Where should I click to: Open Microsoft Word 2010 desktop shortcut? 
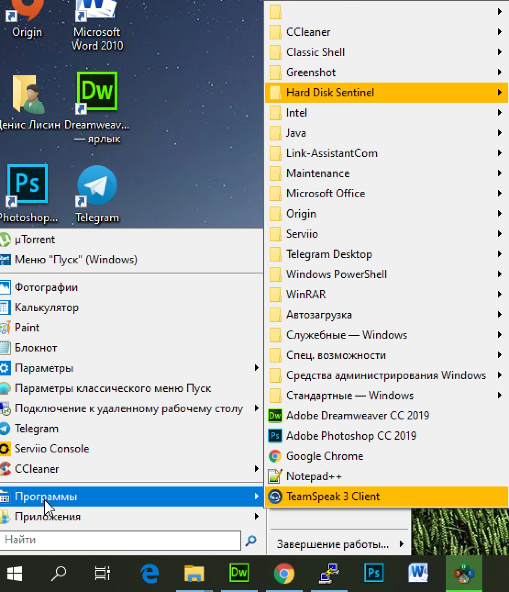coord(97,24)
